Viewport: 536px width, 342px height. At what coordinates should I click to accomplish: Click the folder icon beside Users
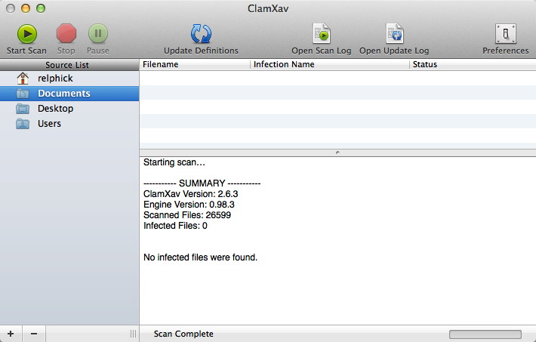(x=23, y=124)
